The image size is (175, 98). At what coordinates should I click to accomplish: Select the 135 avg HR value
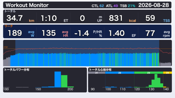pos(55,33)
